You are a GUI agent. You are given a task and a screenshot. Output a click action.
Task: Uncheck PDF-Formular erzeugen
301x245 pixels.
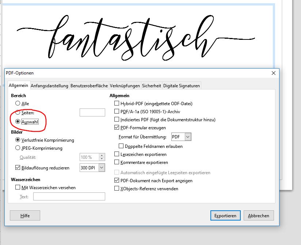[117, 127]
